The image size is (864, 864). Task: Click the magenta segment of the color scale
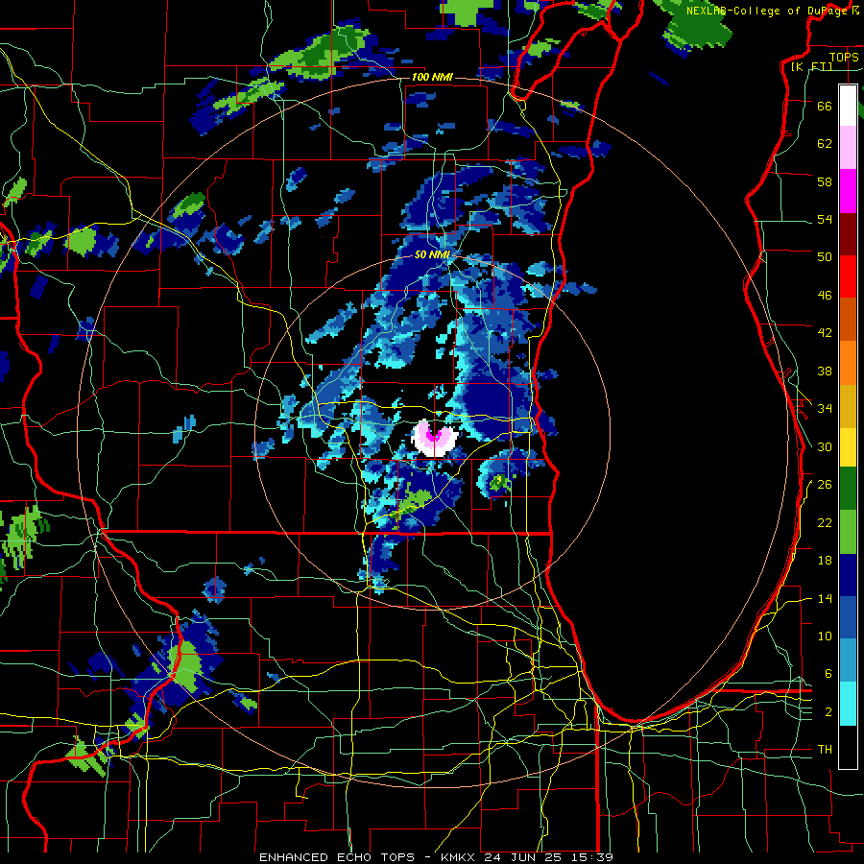pyautogui.click(x=848, y=191)
